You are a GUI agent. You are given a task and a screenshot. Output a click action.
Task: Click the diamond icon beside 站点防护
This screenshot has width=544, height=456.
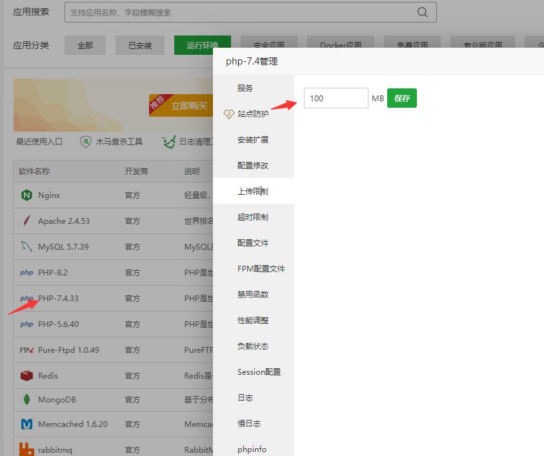[x=229, y=114]
